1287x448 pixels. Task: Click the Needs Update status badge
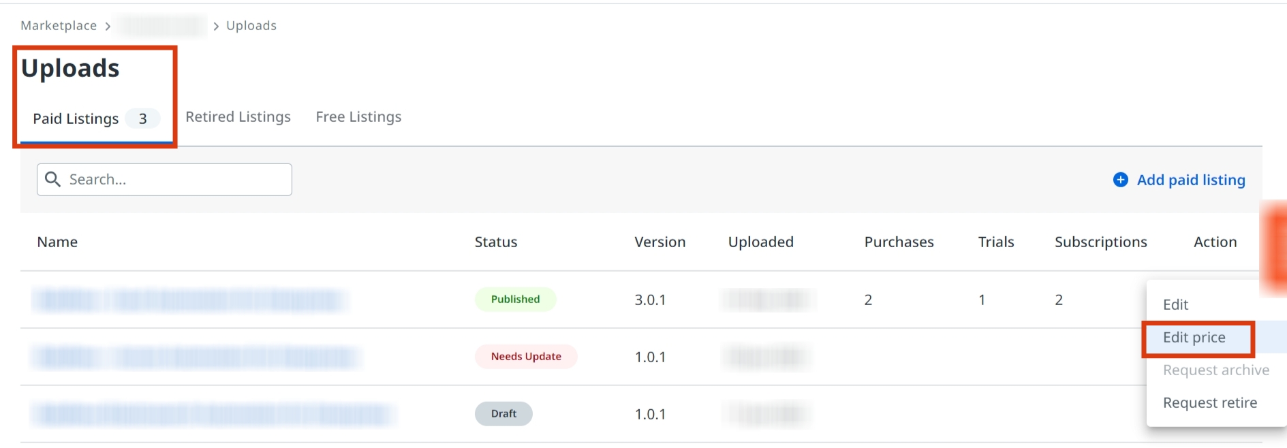click(526, 357)
